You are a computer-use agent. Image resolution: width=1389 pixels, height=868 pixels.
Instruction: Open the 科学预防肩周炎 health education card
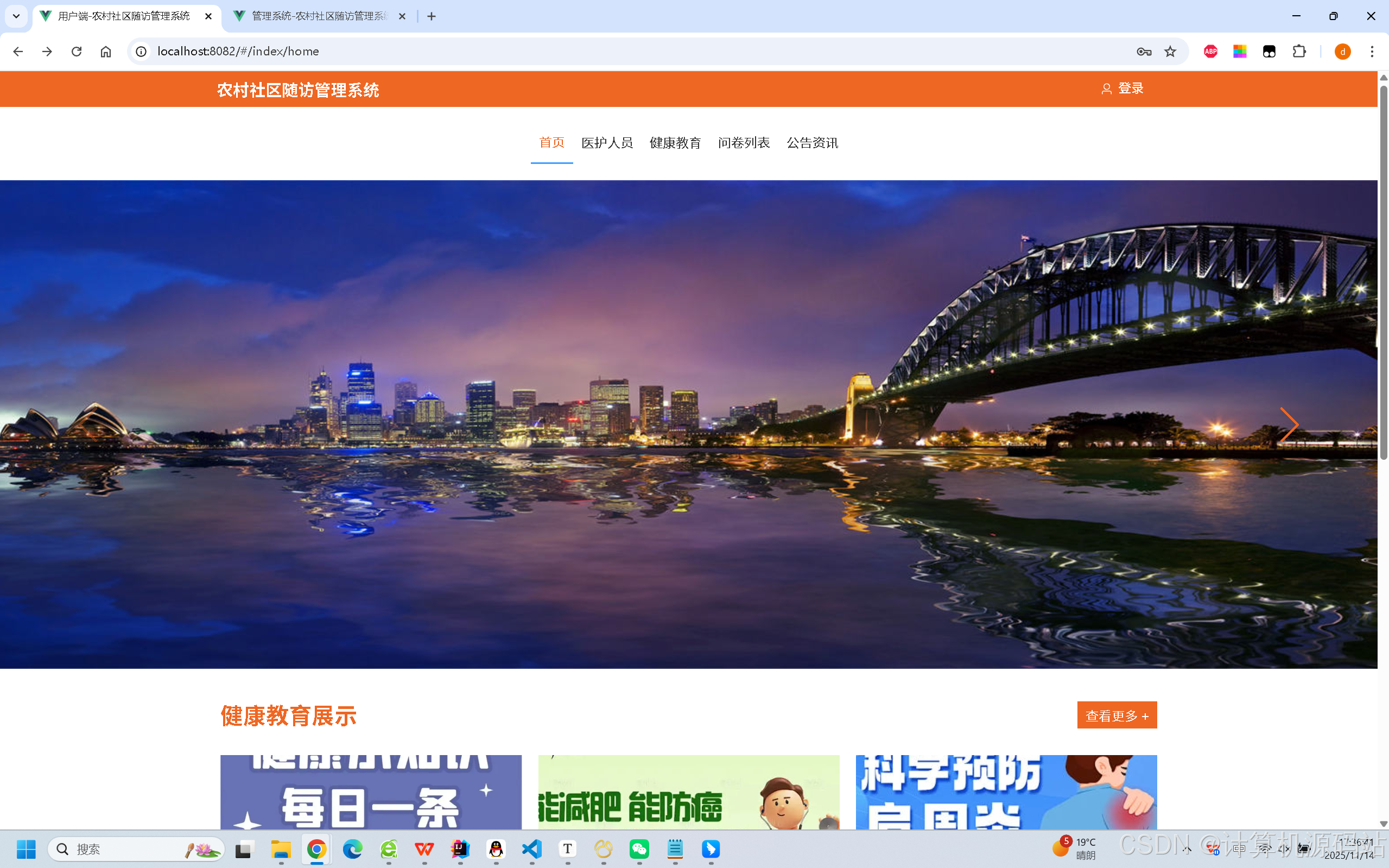(1006, 792)
